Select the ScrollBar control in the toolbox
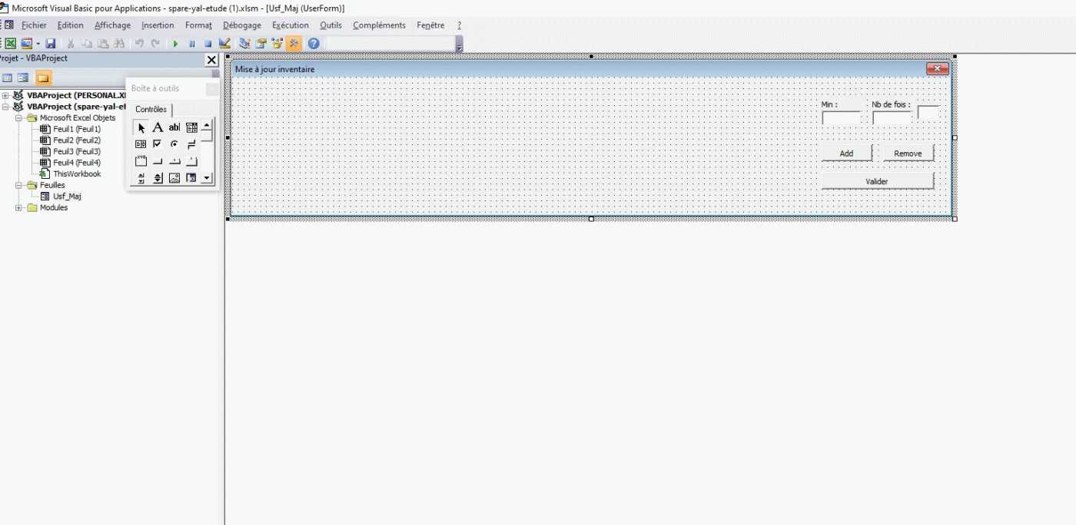Viewport: 1076px width, 525px height. (141, 178)
